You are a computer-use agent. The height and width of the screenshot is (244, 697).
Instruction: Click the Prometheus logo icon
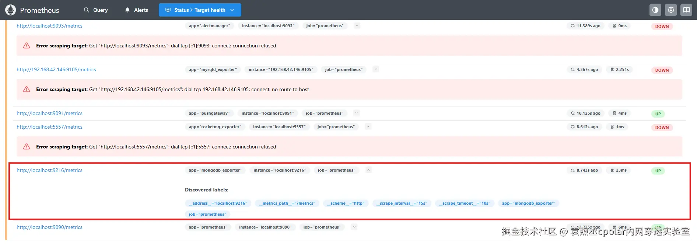pos(11,10)
